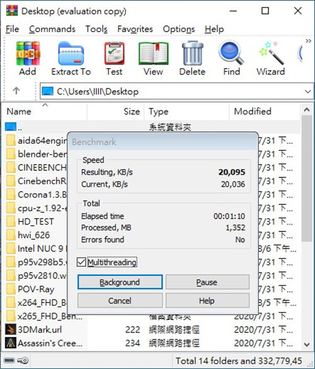Click the Test archive toolbar icon
Screen dimensions: 315x369
point(114,54)
